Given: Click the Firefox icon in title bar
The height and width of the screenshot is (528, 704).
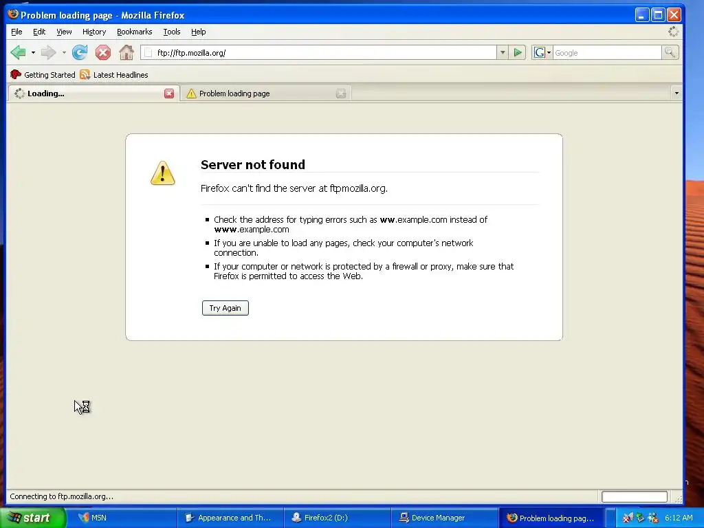Looking at the screenshot, I should 13,14.
